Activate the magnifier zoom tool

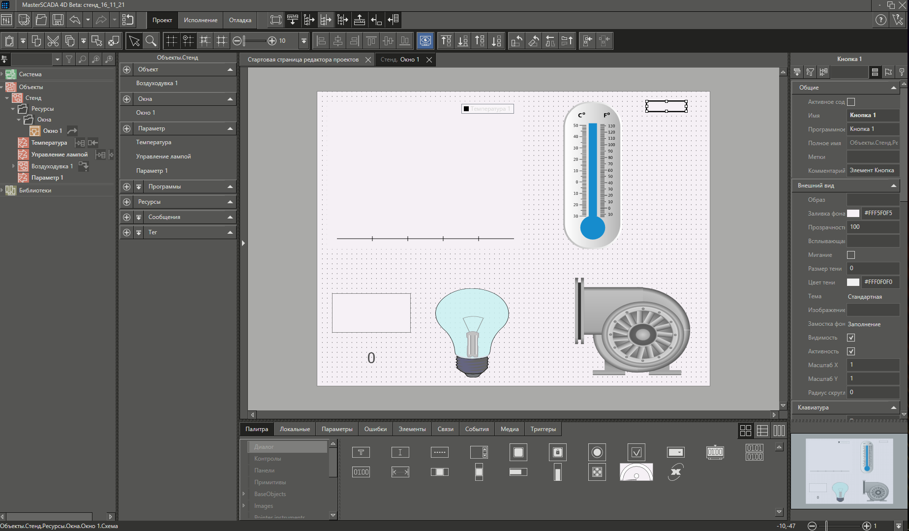pyautogui.click(x=151, y=41)
